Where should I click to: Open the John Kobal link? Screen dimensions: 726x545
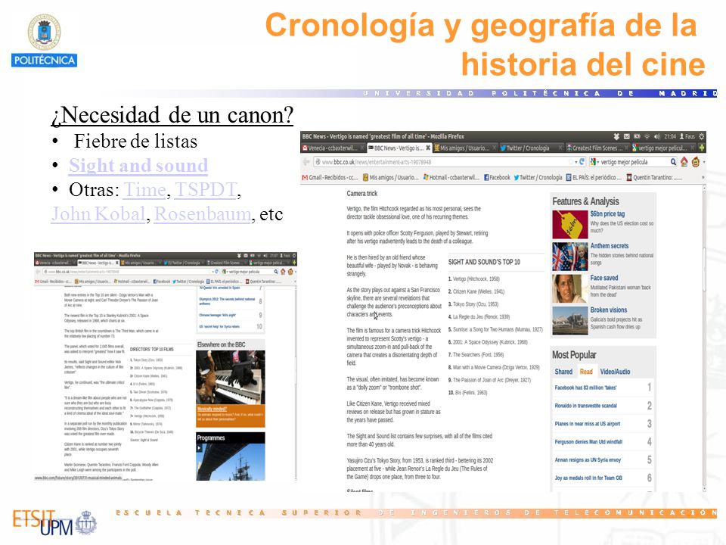tap(98, 213)
